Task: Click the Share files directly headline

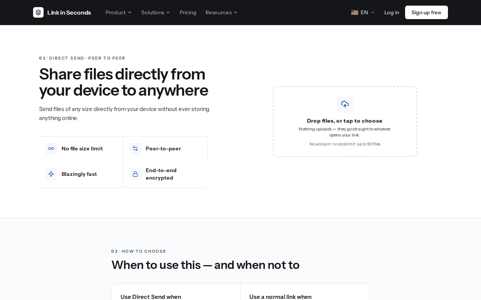Action: click(x=124, y=82)
